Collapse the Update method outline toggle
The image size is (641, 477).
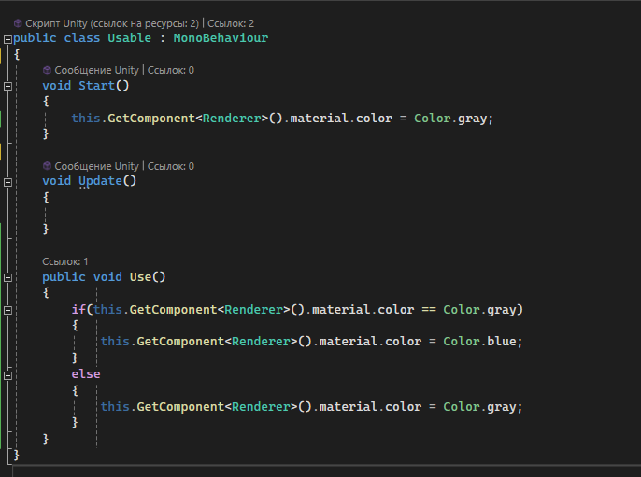tap(7, 182)
